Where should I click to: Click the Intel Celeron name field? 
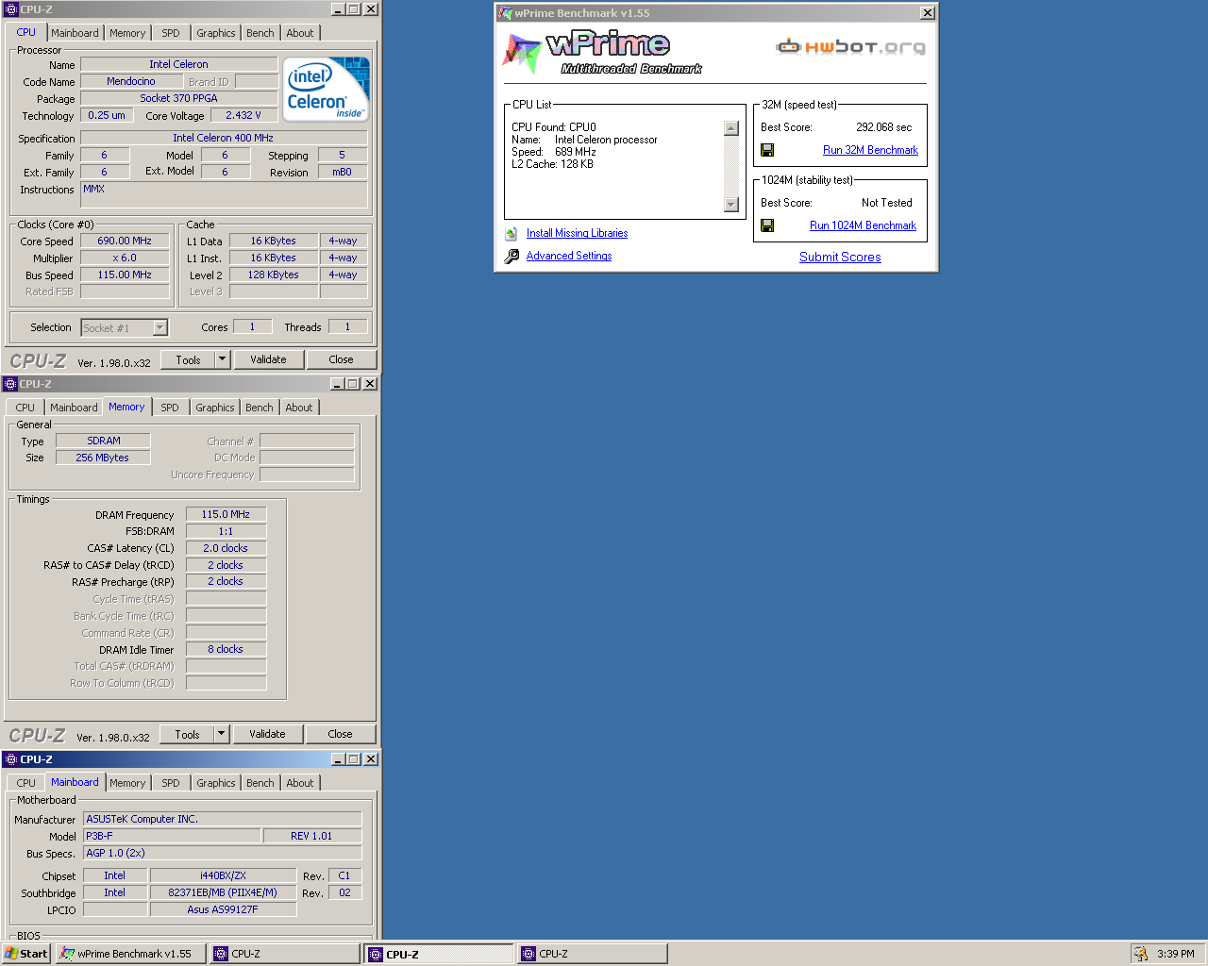(x=178, y=64)
